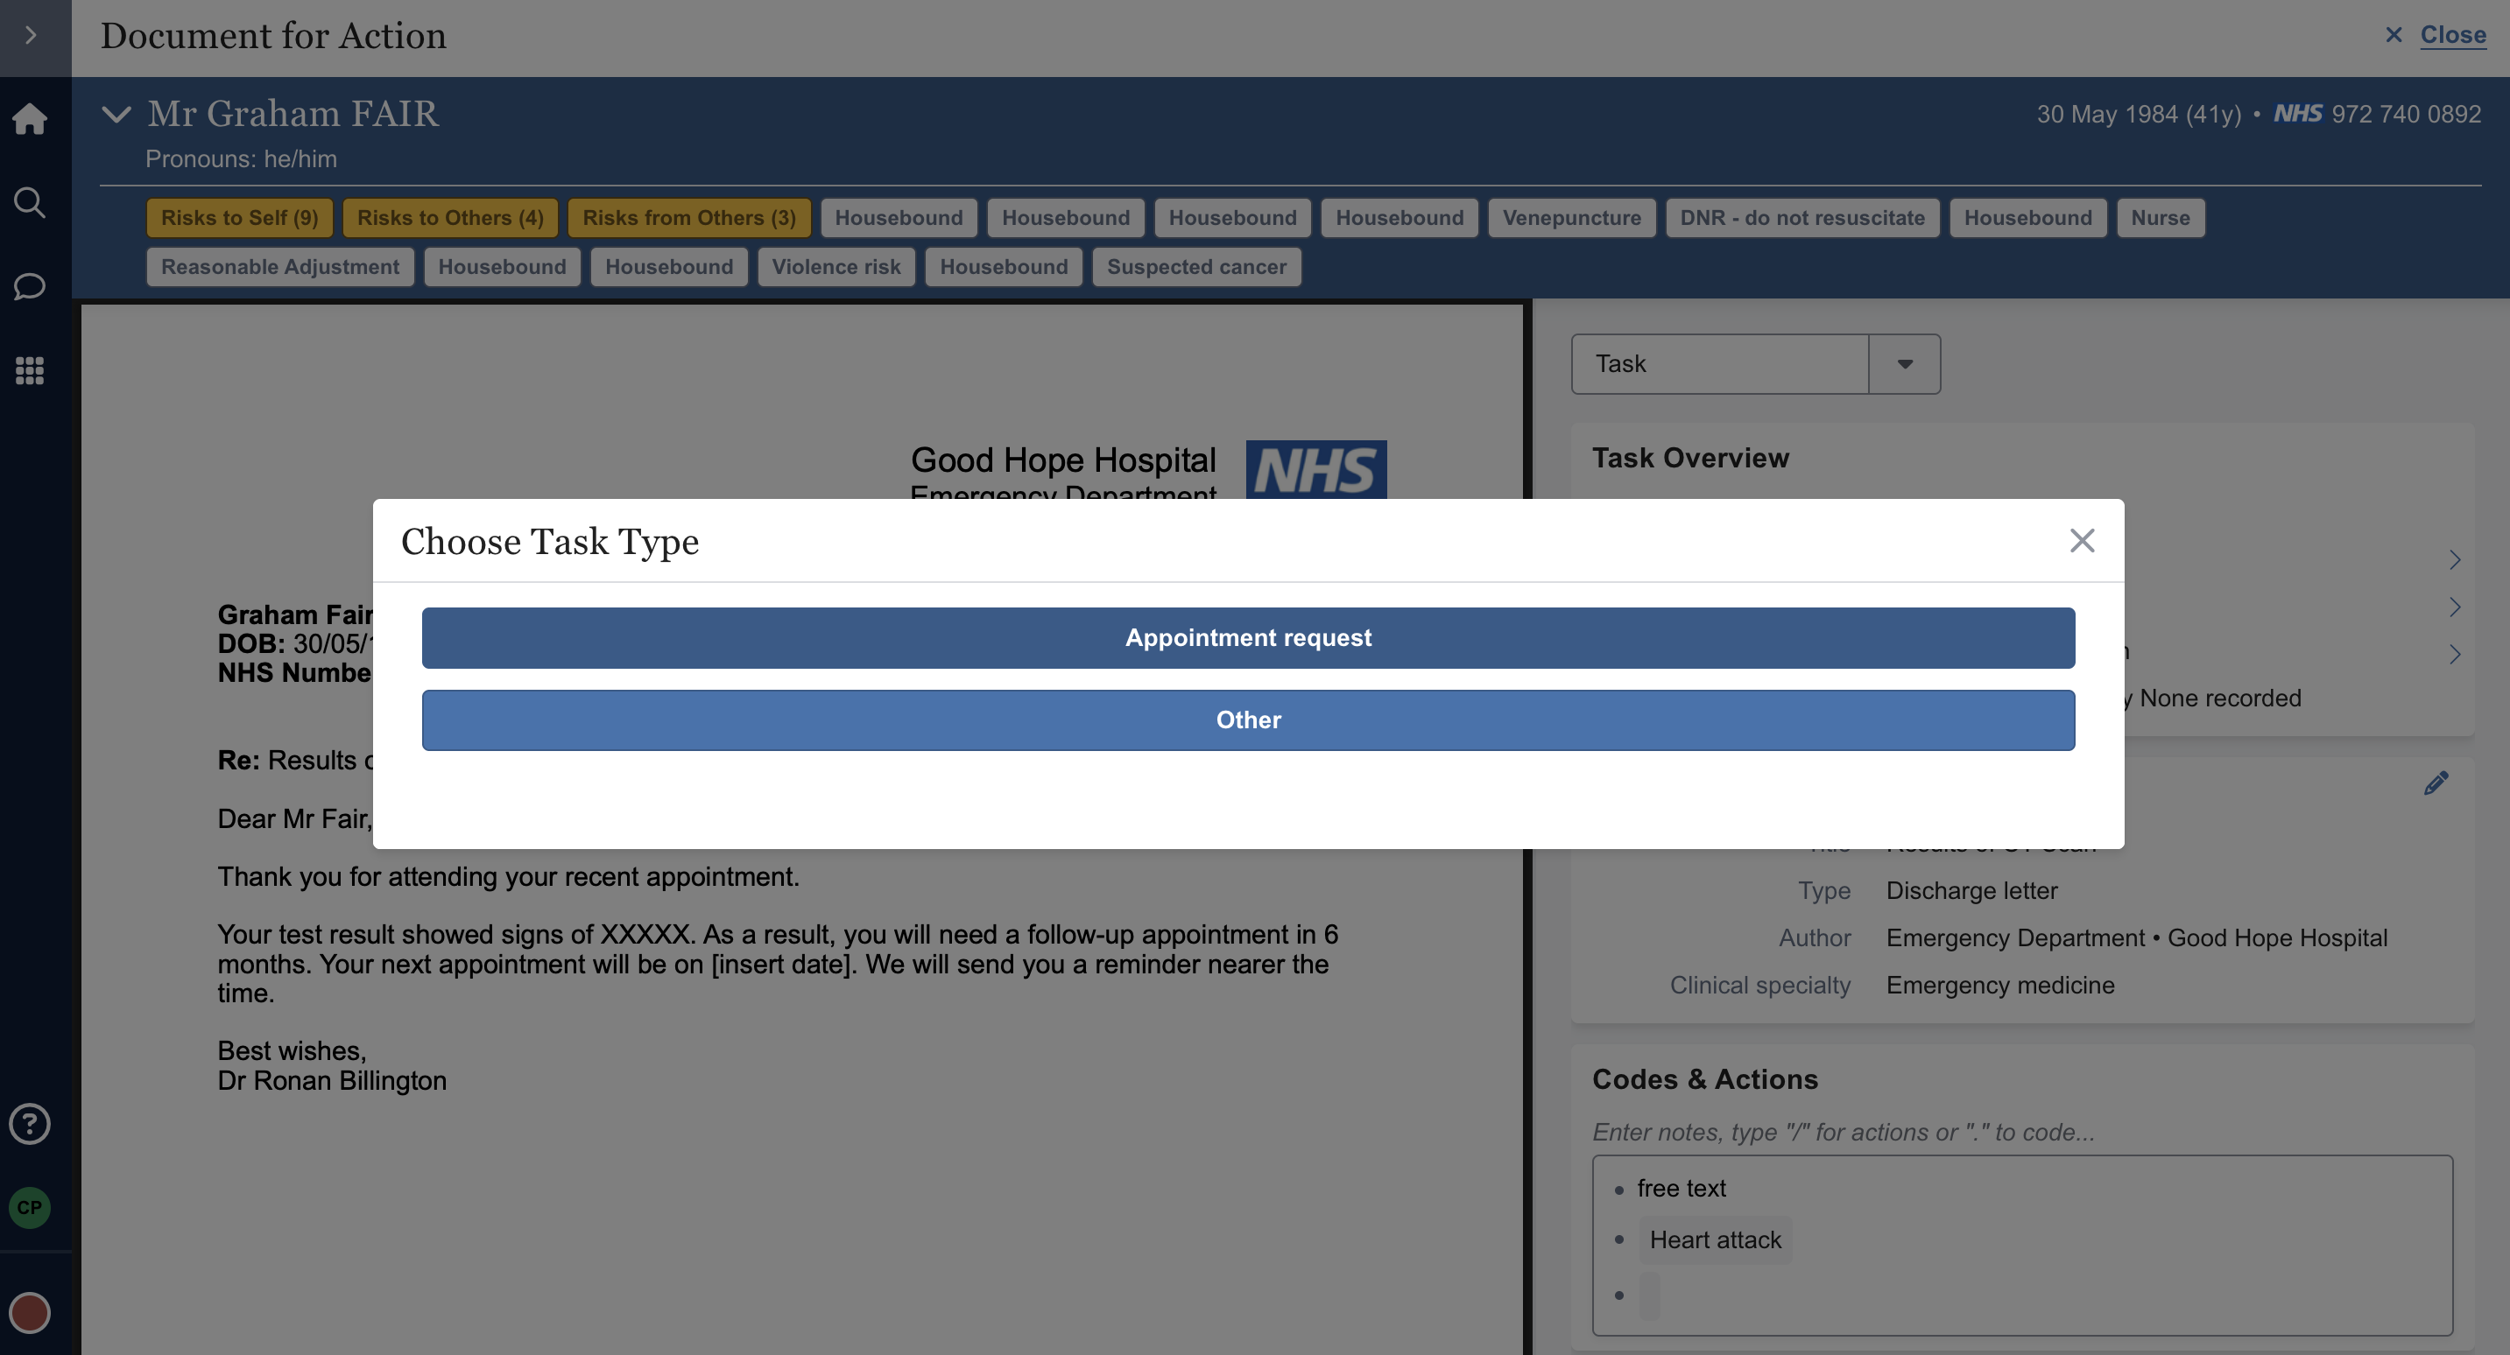This screenshot has height=1355, width=2510.
Task: Click the CP user avatar
Action: coord(29,1208)
